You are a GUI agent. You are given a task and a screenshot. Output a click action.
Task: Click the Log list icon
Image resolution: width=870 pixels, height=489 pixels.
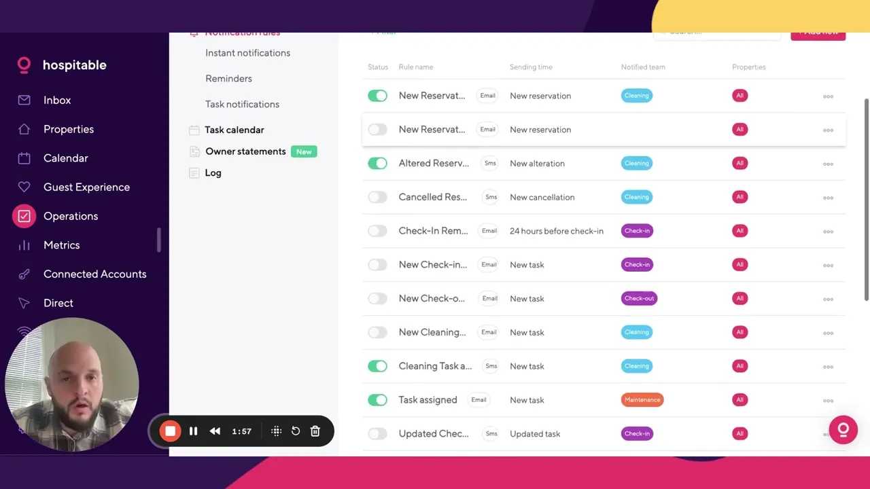(194, 173)
